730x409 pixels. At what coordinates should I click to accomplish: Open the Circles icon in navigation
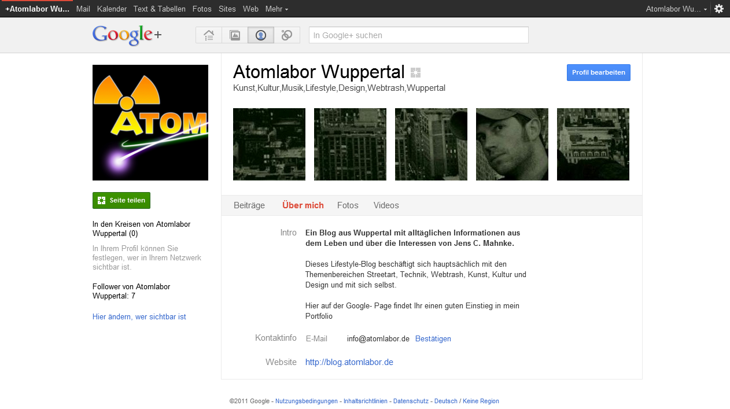287,35
